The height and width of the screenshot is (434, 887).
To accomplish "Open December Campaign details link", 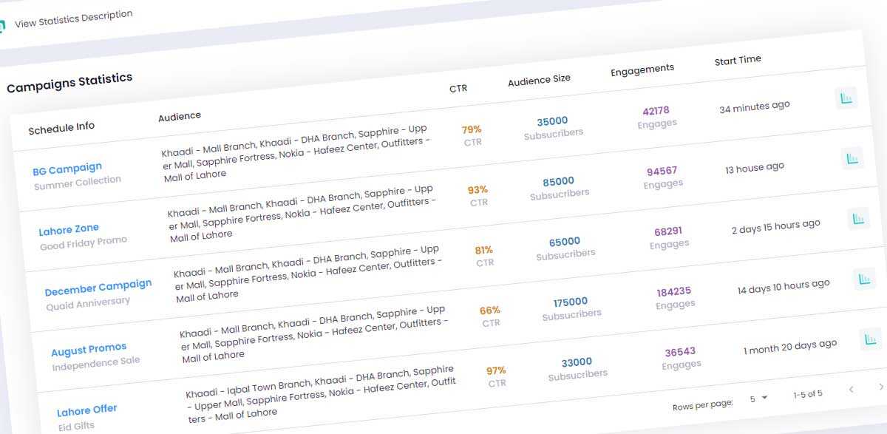I will coord(98,286).
